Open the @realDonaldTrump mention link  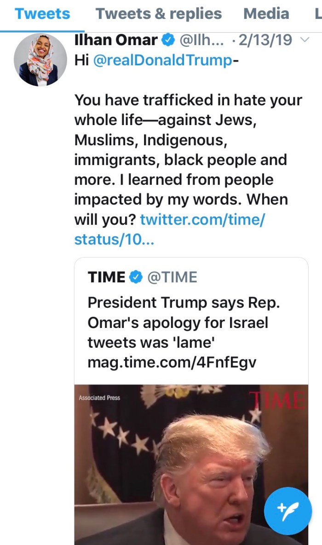162,61
